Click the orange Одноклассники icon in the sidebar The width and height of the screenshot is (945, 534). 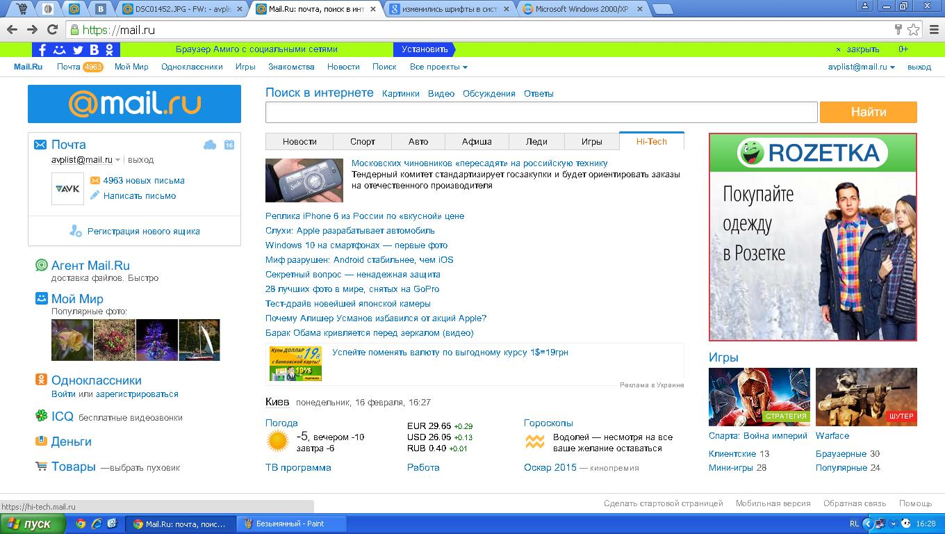point(42,380)
